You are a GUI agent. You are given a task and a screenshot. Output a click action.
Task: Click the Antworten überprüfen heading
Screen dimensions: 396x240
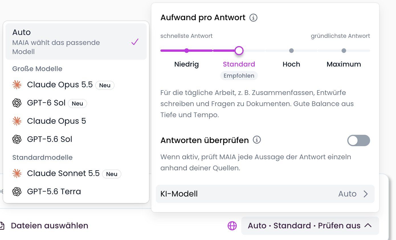(205, 140)
